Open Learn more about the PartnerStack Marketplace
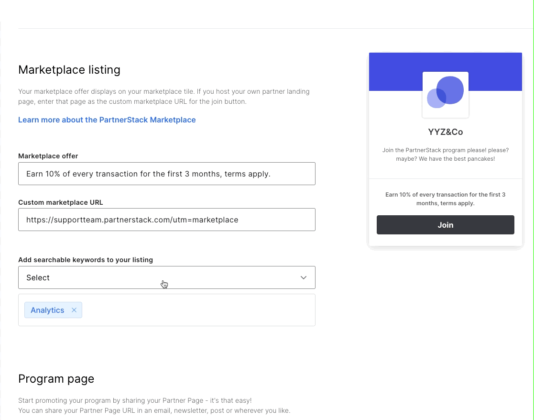Image resolution: width=534 pixels, height=420 pixels. point(107,120)
